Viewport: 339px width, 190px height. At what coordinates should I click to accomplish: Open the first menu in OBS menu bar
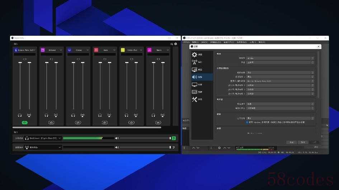186,42
